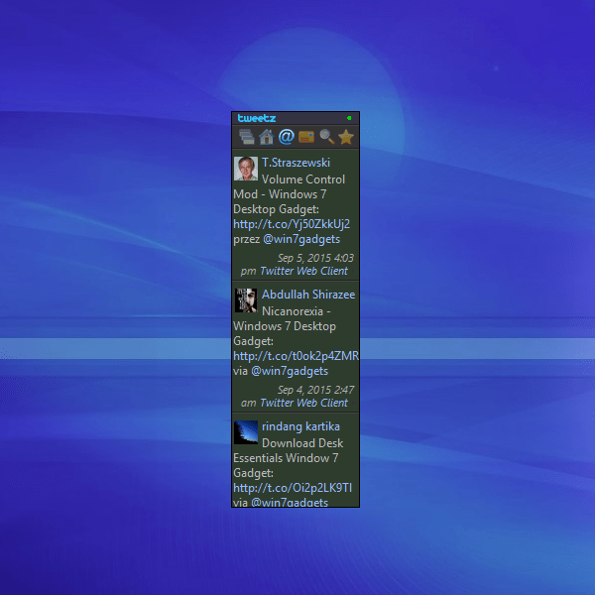Viewport: 595px width, 595px height.
Task: Go to the Home timeline icon
Action: [267, 137]
